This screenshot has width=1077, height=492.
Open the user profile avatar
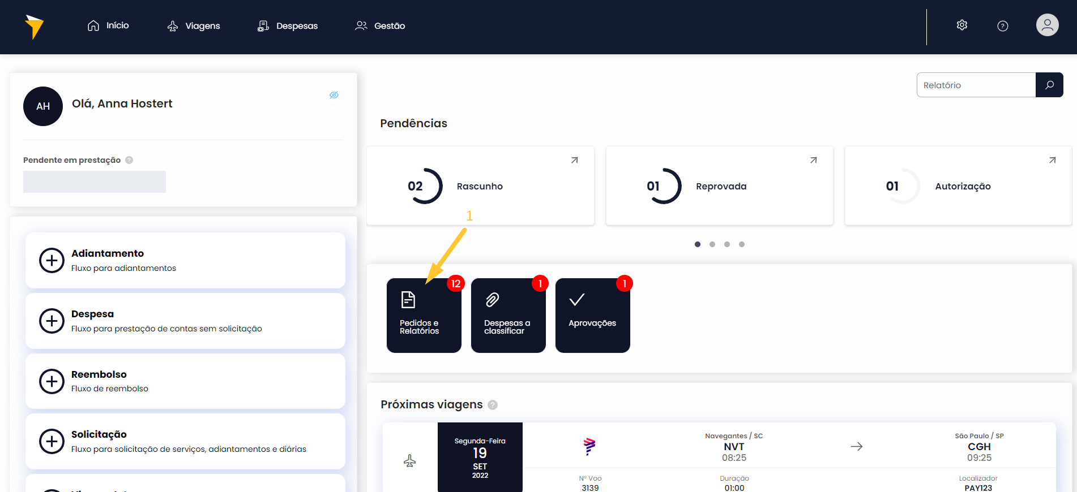coord(1047,25)
